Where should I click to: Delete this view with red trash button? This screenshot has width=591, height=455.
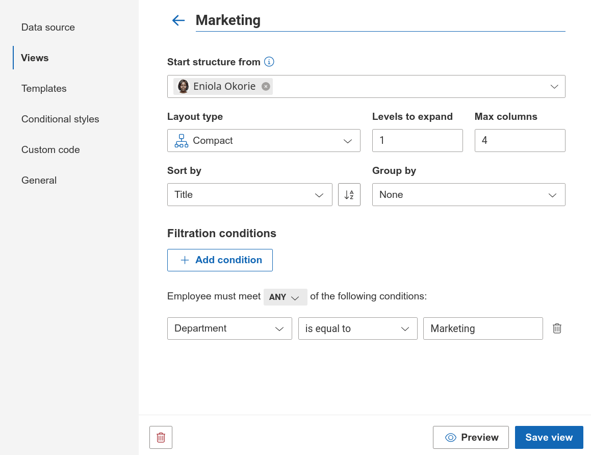(161, 437)
